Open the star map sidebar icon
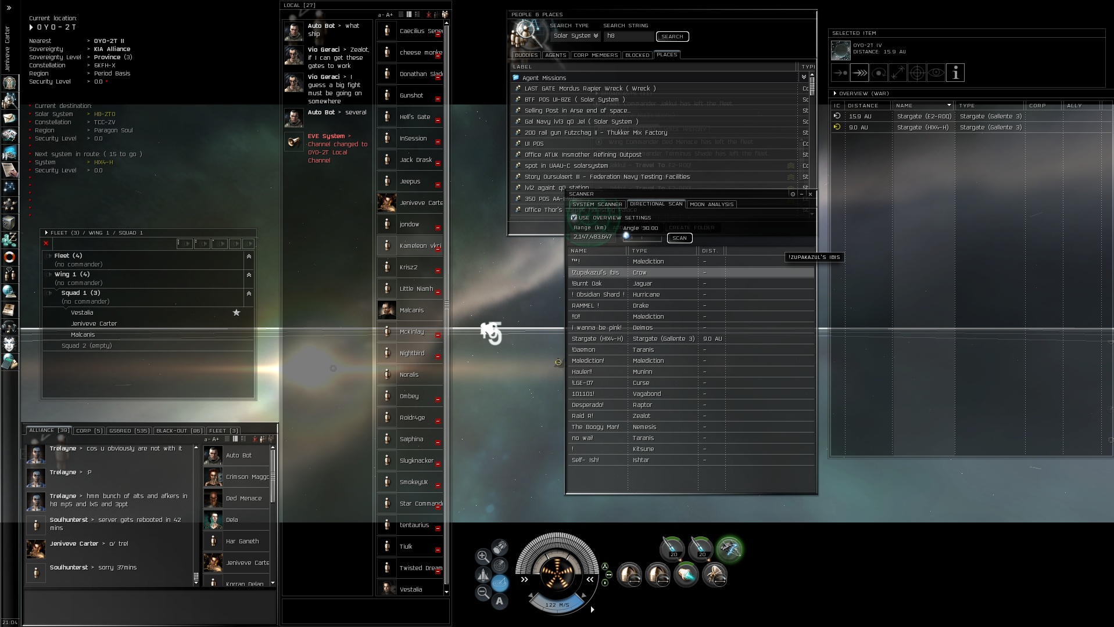Image resolution: width=1114 pixels, height=627 pixels. (x=9, y=187)
